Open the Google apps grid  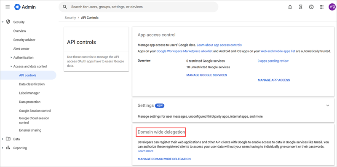[321, 7]
